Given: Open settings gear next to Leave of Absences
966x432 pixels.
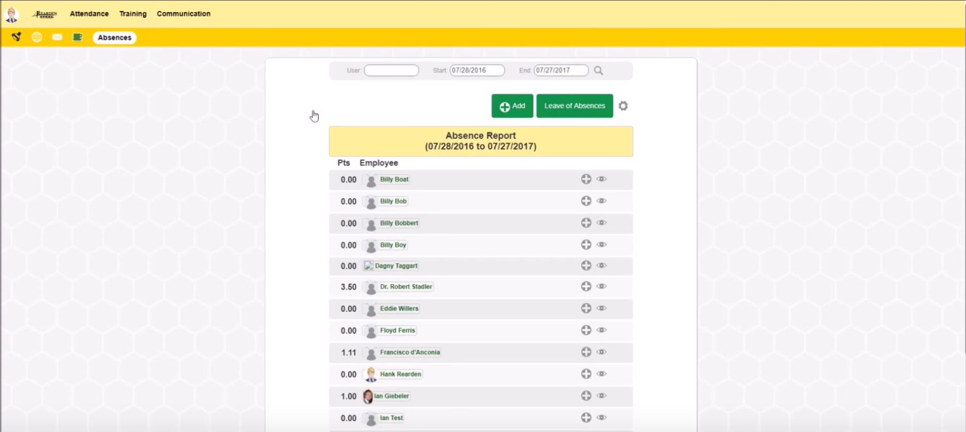Looking at the screenshot, I should [623, 106].
